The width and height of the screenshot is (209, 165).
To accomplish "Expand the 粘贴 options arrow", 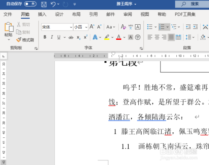I will [x=9, y=40].
